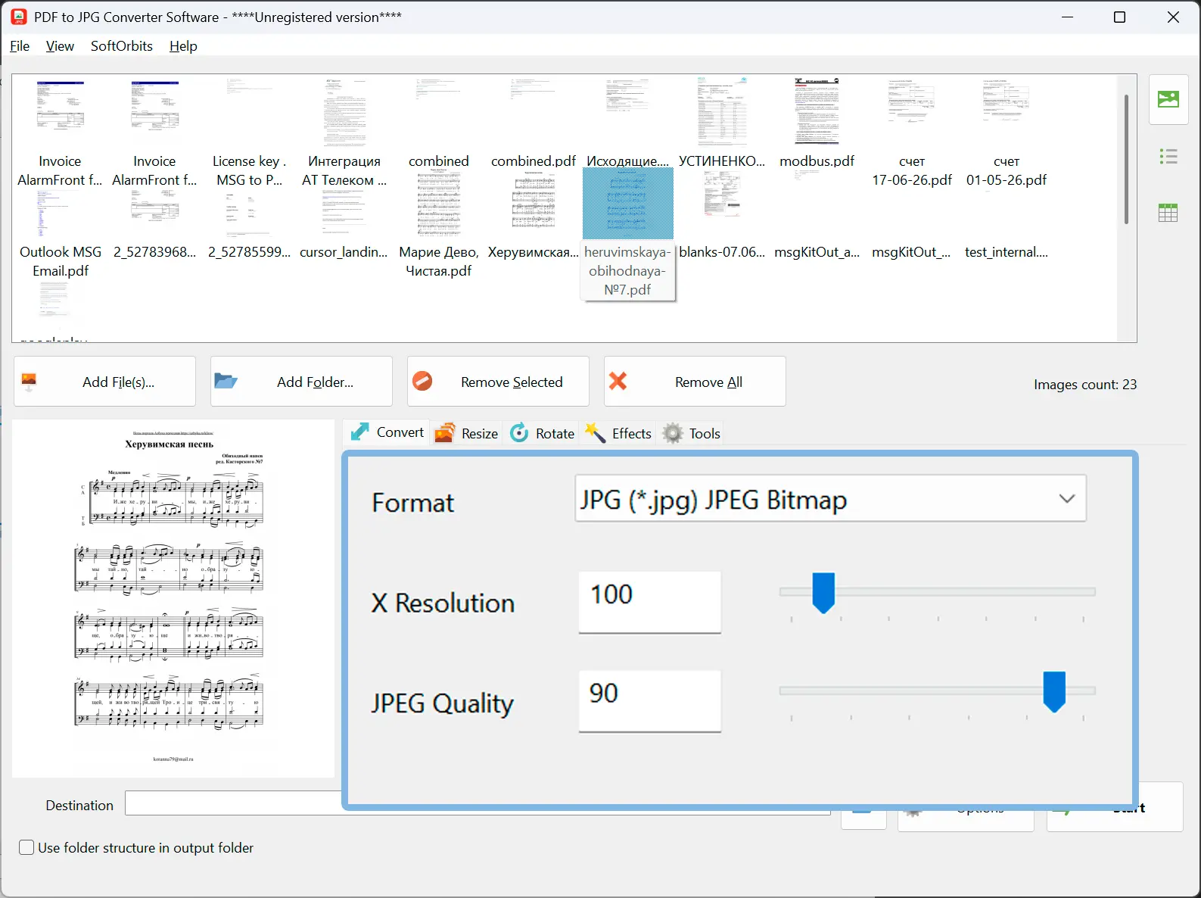Click the X Resolution slider handle
Viewport: 1201px width, 898px height.
click(823, 592)
